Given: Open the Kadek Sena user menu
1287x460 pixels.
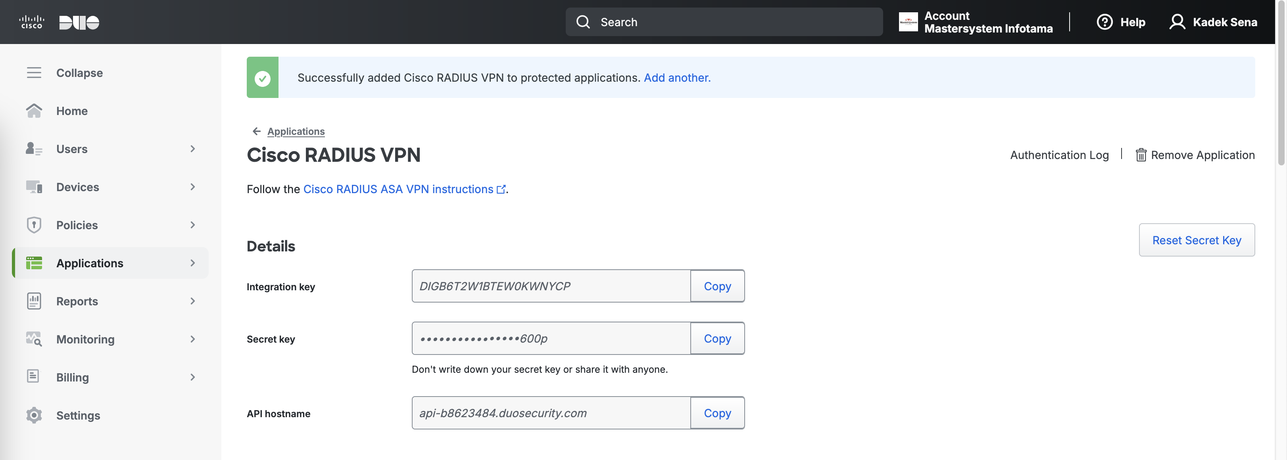Looking at the screenshot, I should (x=1213, y=22).
